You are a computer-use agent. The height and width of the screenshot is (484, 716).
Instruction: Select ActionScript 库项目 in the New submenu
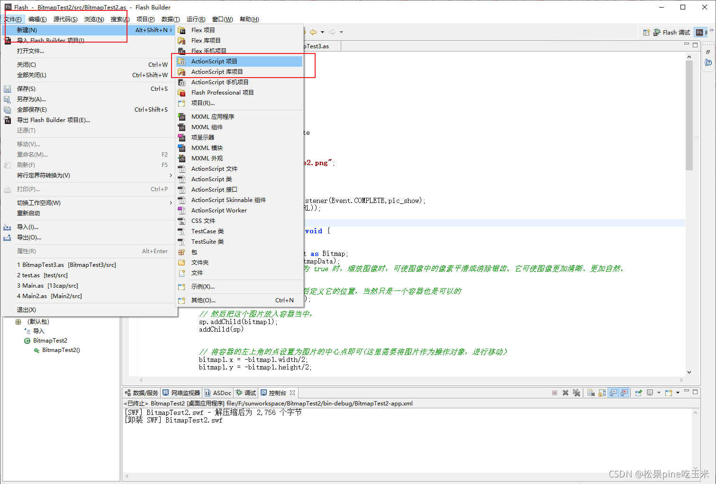point(239,72)
